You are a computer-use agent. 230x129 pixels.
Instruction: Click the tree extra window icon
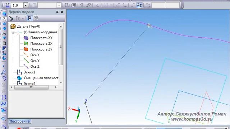pos(36,18)
